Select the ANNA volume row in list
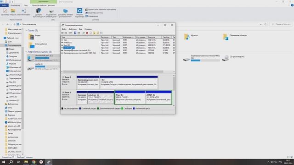This screenshot has width=294, height=165. coord(118,43)
